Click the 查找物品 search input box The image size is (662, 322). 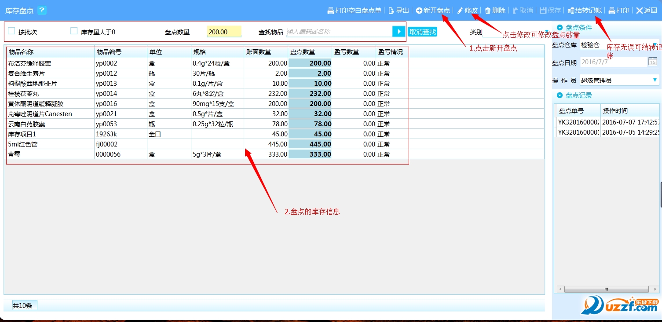[339, 32]
